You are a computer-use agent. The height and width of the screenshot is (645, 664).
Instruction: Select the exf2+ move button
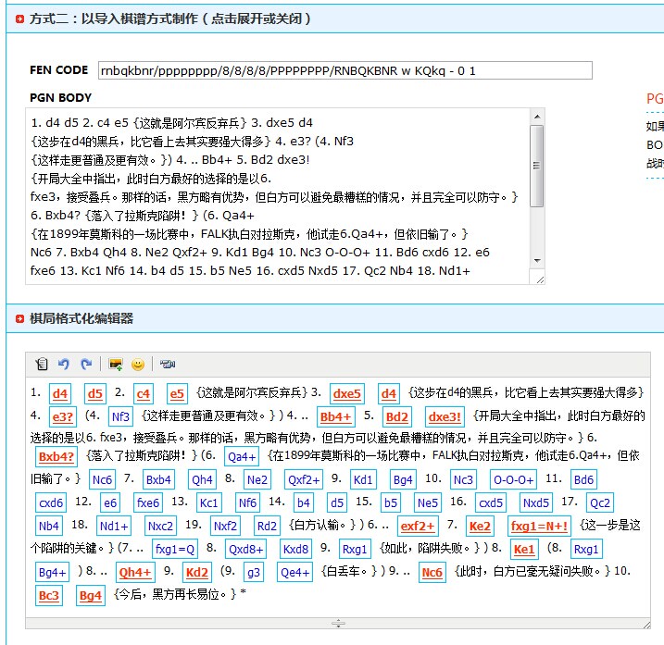[x=418, y=526]
